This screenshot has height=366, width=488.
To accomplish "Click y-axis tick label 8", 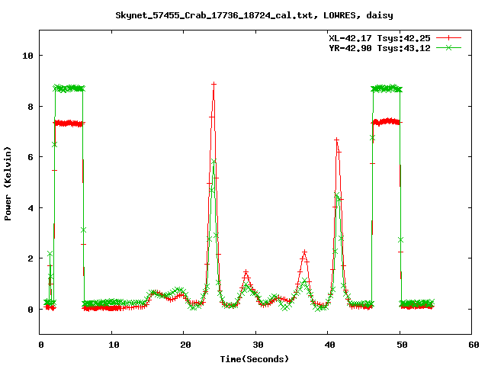I will tap(30, 107).
